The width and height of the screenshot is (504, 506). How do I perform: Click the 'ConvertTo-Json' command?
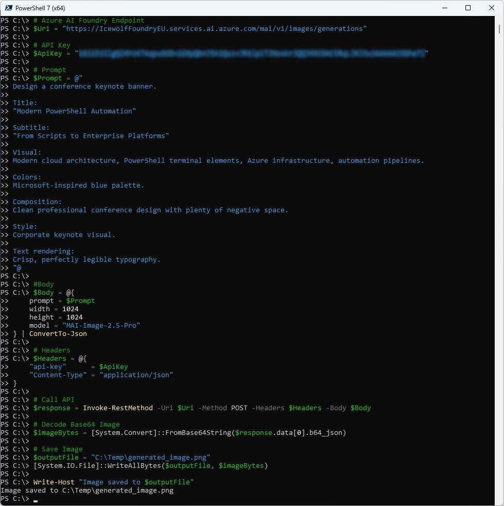[58, 334]
